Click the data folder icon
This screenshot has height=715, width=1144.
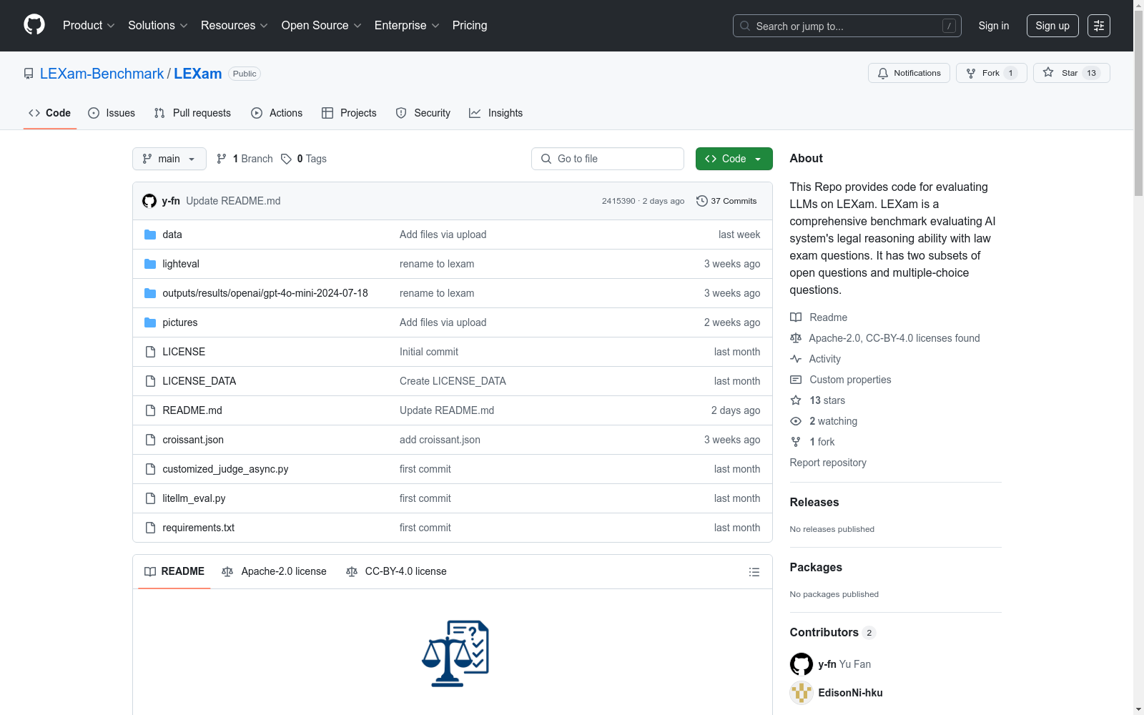tap(150, 235)
